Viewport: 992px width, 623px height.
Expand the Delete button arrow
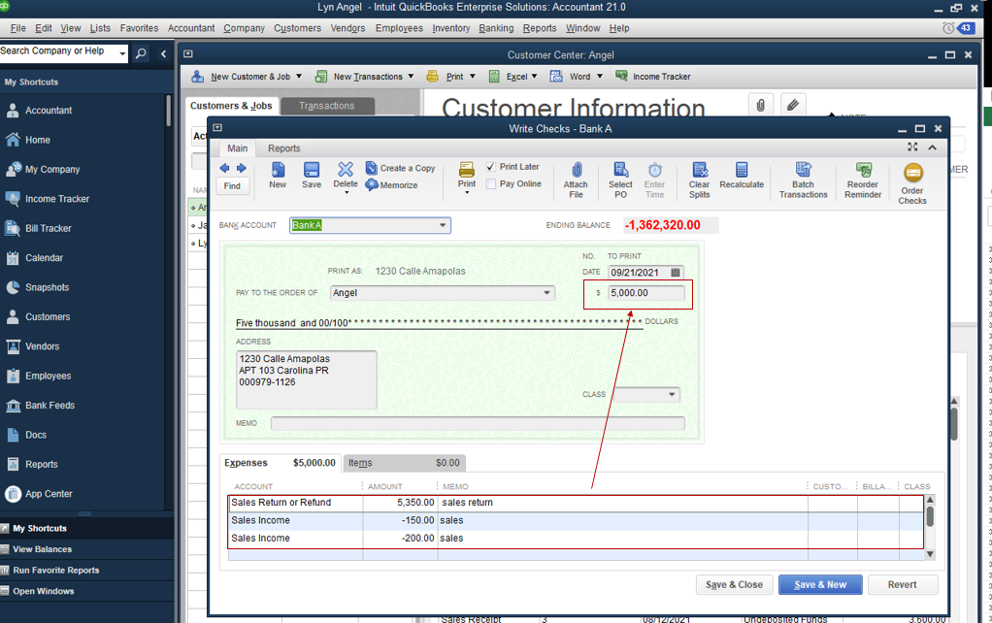347,192
